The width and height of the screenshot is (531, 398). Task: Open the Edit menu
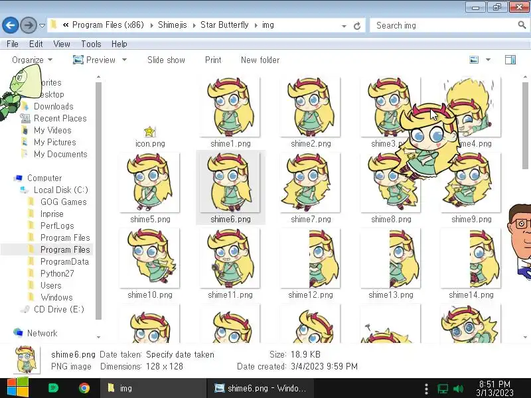(36, 44)
